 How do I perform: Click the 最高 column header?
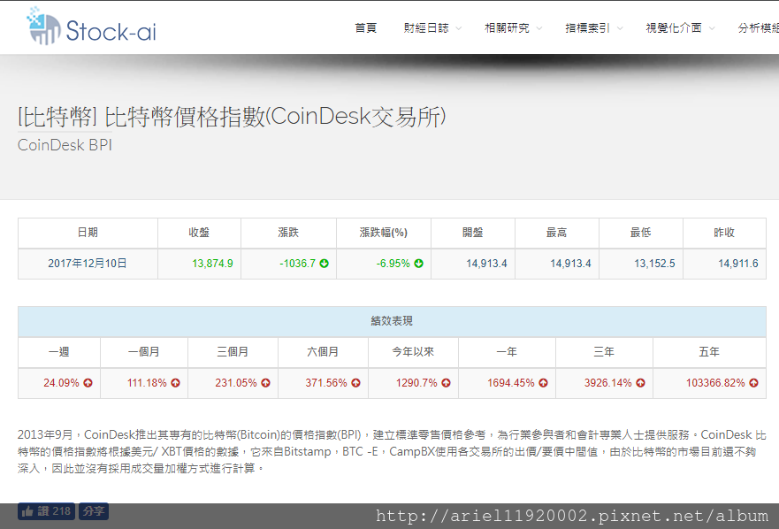click(x=557, y=233)
